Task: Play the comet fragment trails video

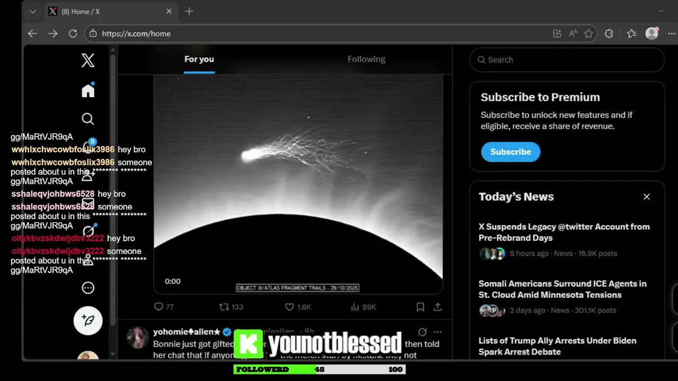Action: (298, 184)
